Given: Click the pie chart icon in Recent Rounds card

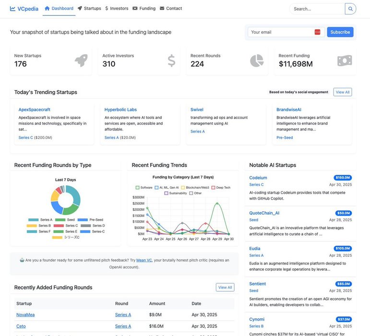Looking at the screenshot, I should (257, 60).
